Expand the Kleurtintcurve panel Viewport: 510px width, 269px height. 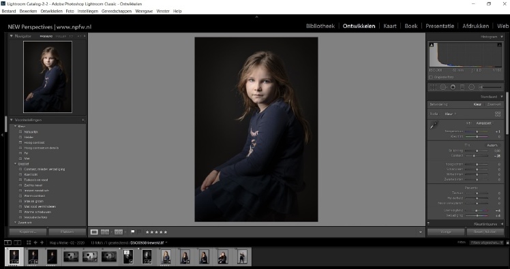pyautogui.click(x=502, y=224)
